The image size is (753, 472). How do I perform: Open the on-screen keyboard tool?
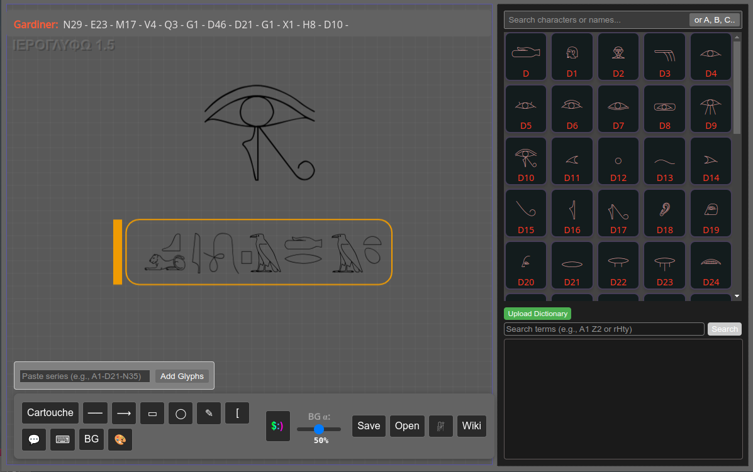63,439
